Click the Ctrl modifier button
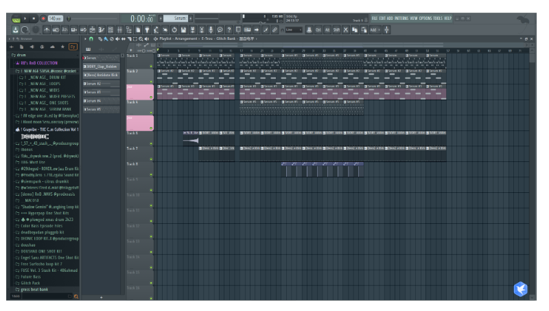The width and height of the screenshot is (549, 311). [x=318, y=30]
